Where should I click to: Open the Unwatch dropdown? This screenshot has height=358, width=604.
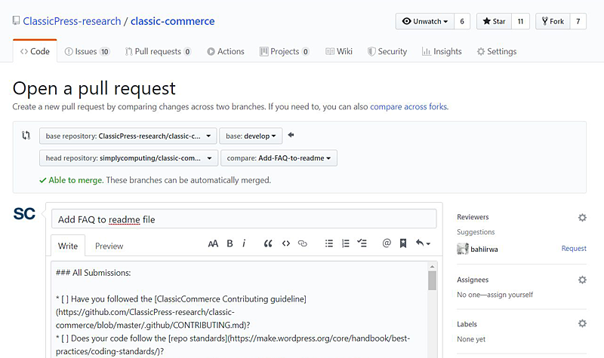tap(425, 21)
